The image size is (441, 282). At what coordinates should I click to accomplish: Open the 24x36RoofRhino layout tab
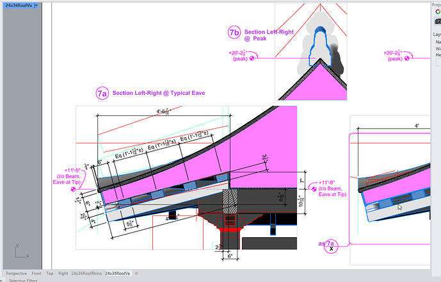click(x=86, y=273)
